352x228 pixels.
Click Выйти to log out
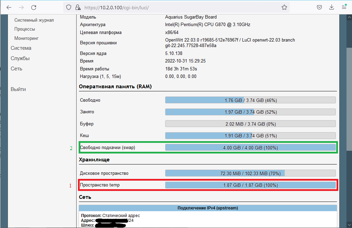point(18,89)
